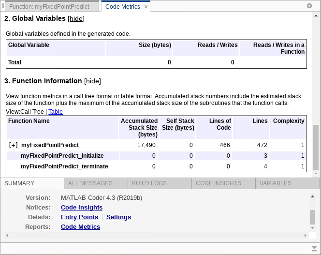Image resolution: width=321 pixels, height=255 pixels.
Task: Hide the Global Variables section
Action: (76, 19)
